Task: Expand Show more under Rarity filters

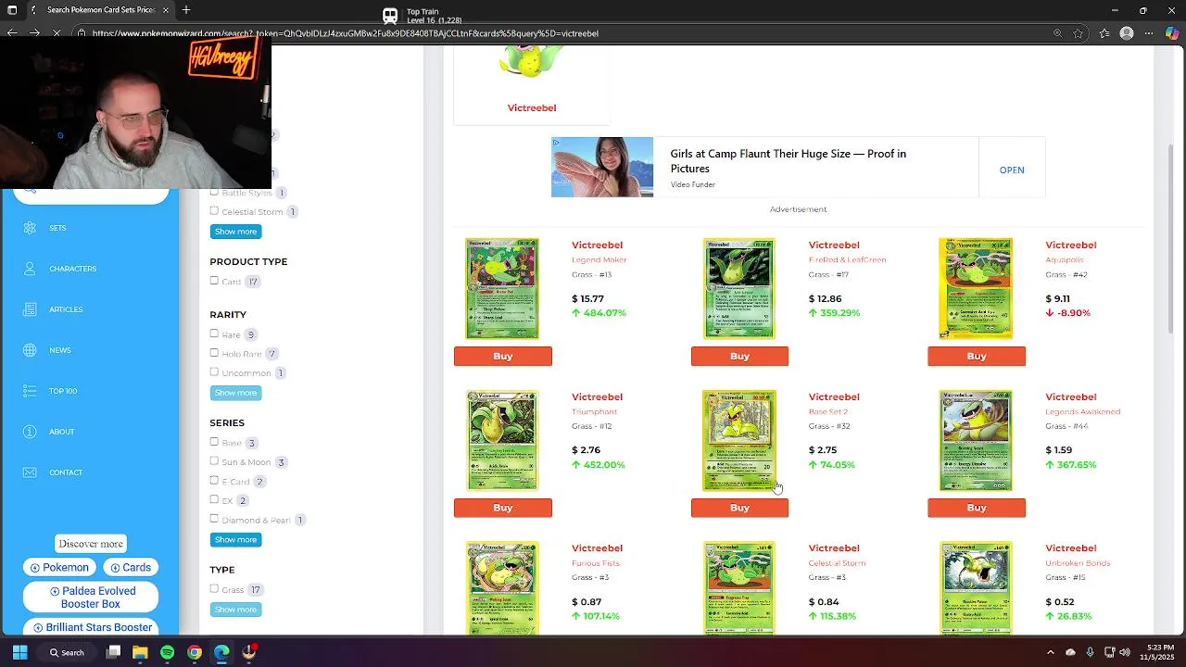Action: (235, 393)
